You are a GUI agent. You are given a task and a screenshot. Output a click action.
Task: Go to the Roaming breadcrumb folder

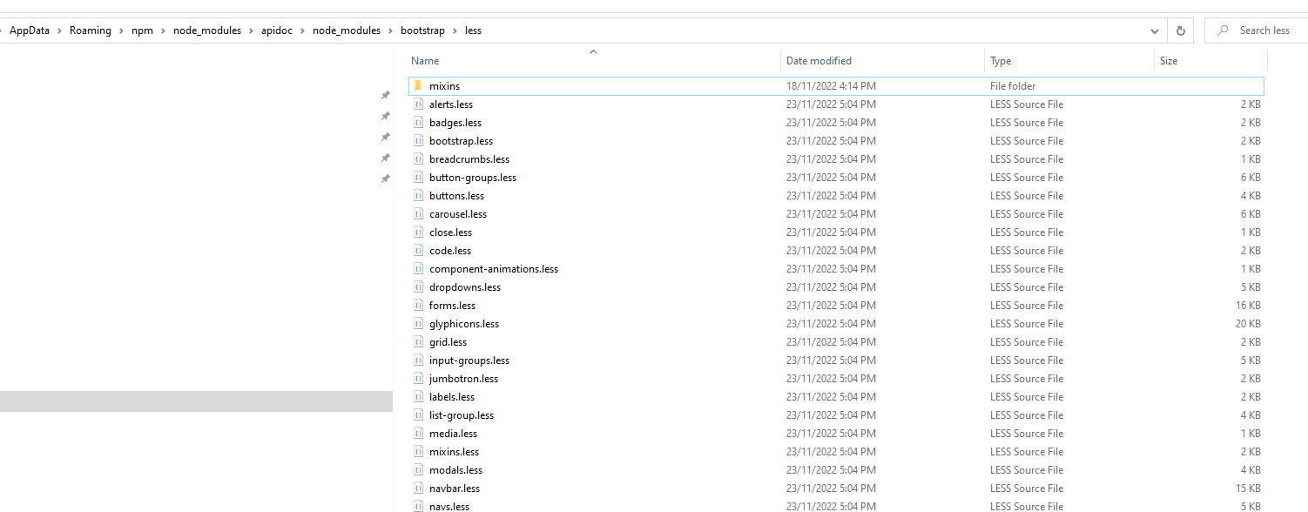[91, 30]
